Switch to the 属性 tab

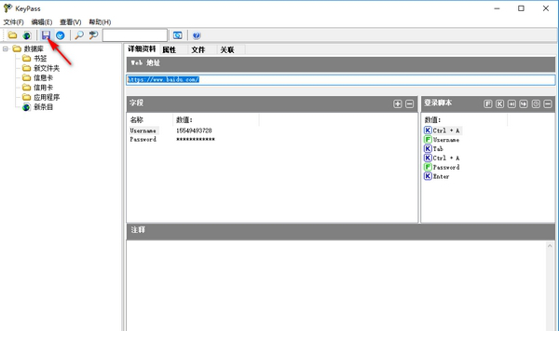tap(170, 49)
